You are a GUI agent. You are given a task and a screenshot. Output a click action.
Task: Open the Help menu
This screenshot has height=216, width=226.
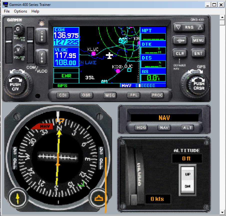[35, 11]
